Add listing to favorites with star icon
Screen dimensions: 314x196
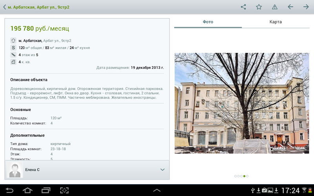click(x=259, y=7)
